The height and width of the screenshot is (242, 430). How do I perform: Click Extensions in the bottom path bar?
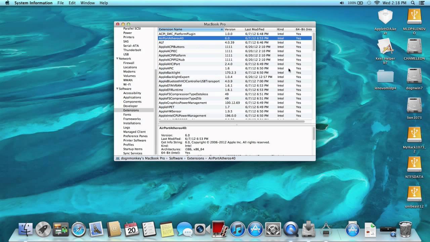196,158
